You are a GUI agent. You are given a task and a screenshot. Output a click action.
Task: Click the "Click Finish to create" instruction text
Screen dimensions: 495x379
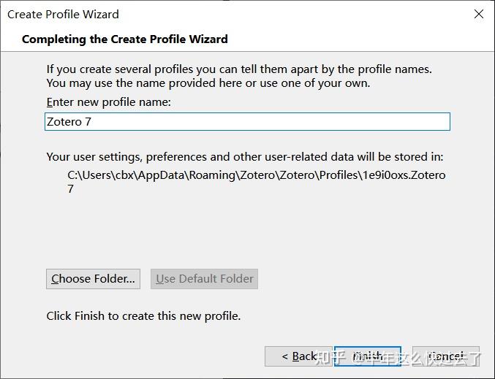tap(143, 316)
